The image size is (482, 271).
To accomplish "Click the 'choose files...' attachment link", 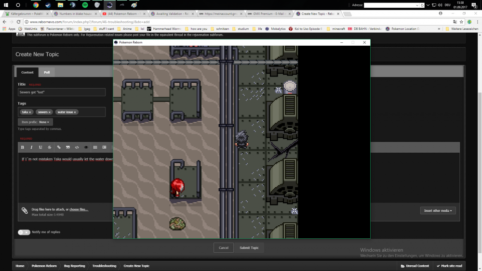I will [79, 209].
